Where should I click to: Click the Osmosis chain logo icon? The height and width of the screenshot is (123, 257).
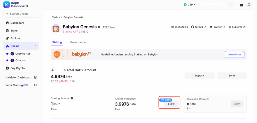[x=12, y=60]
